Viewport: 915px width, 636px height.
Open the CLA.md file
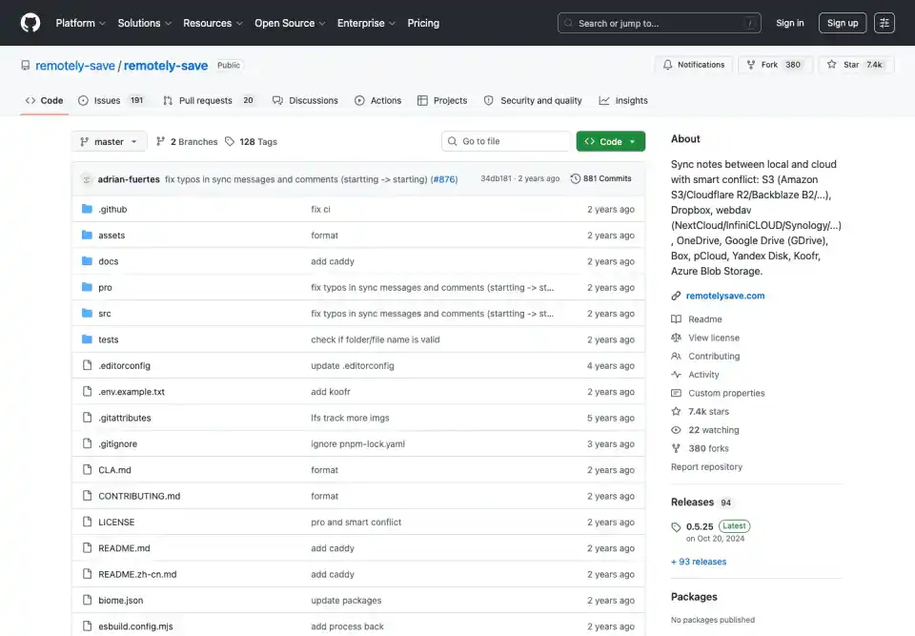tap(114, 470)
